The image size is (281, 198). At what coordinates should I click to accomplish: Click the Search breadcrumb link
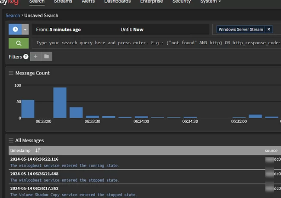[13, 16]
